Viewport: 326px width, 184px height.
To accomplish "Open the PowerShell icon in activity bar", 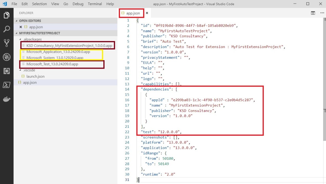I will pos(7,85).
